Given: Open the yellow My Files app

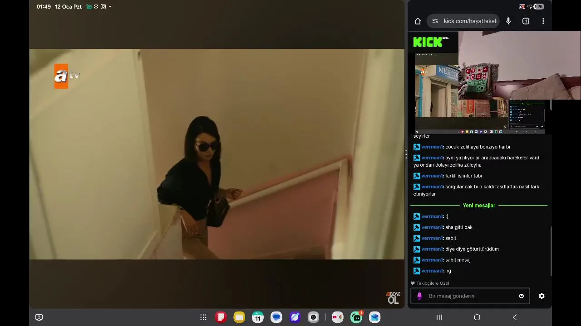Looking at the screenshot, I should [x=239, y=317].
